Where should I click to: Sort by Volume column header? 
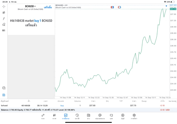coord(77,101)
